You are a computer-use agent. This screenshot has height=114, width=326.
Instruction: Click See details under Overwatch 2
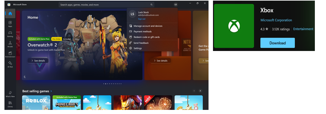pyautogui.click(x=38, y=60)
